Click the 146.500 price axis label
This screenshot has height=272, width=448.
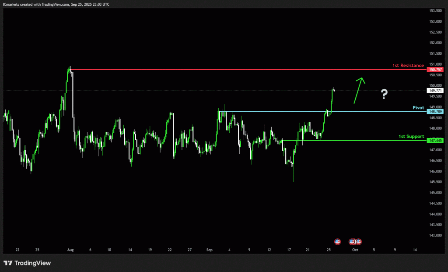click(435, 160)
